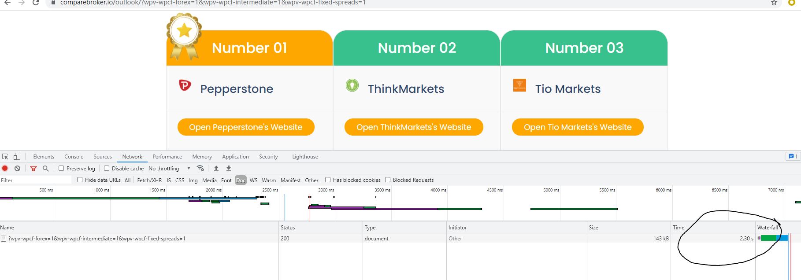Switch to the Elements tab
The image size is (801, 280).
[x=44, y=157]
